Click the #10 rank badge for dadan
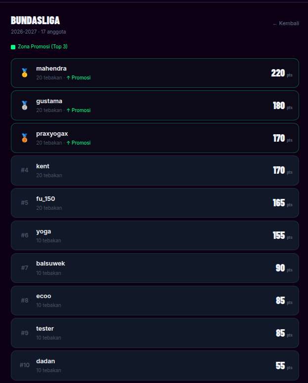The width and height of the screenshot is (308, 383). (24, 365)
